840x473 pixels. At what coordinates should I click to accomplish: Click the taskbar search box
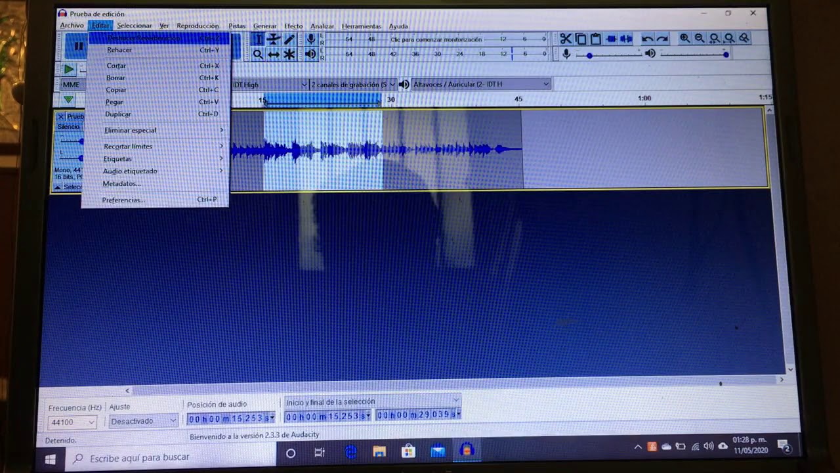tap(171, 457)
